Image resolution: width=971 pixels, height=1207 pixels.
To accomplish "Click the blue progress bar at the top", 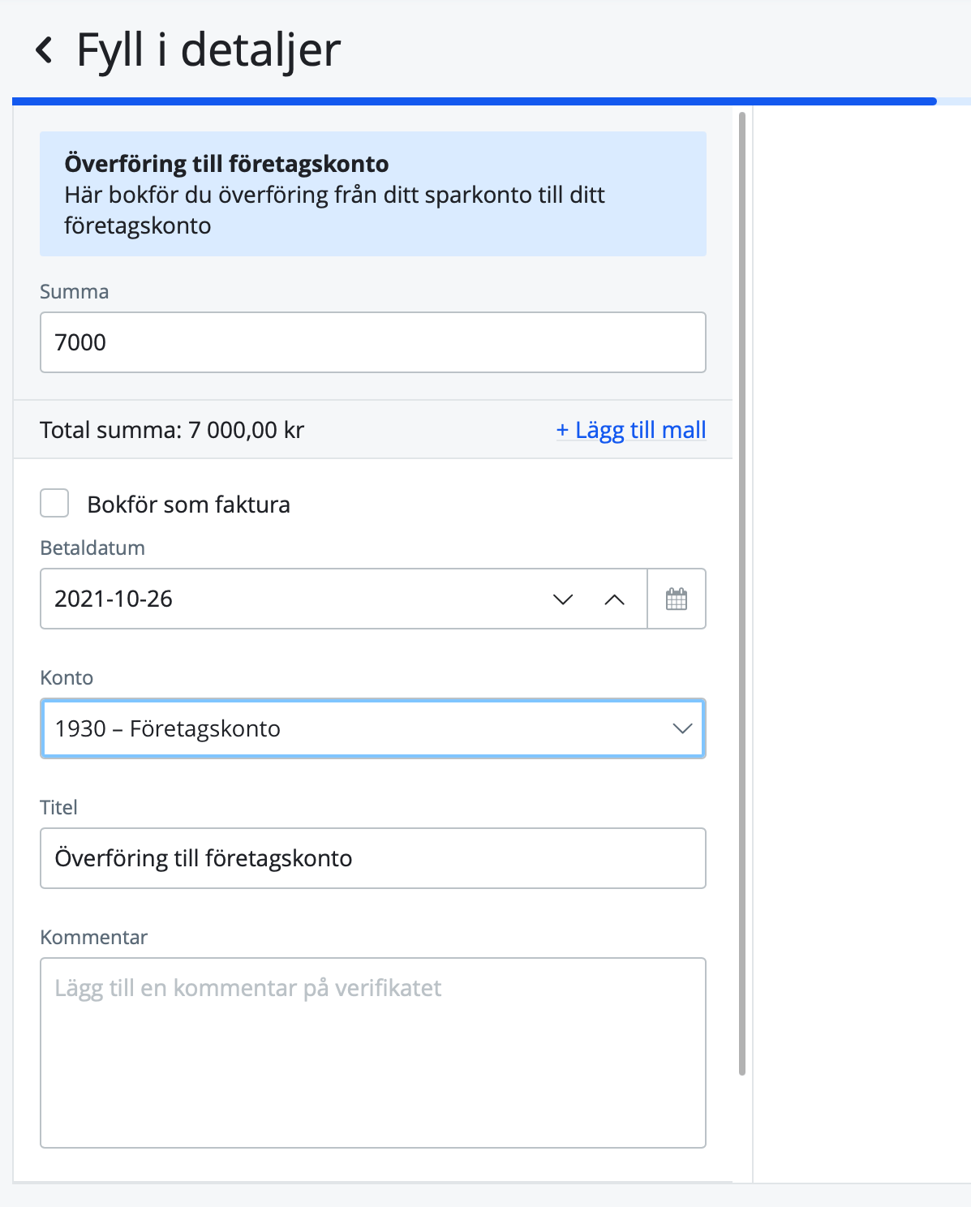I will [x=470, y=101].
